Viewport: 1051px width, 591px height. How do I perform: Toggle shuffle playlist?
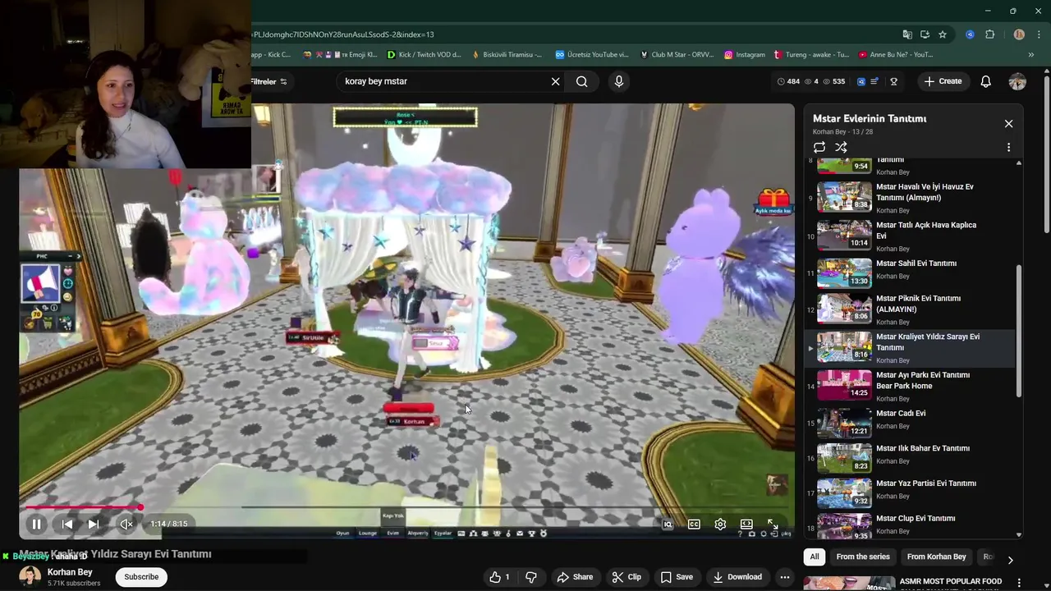[841, 147]
